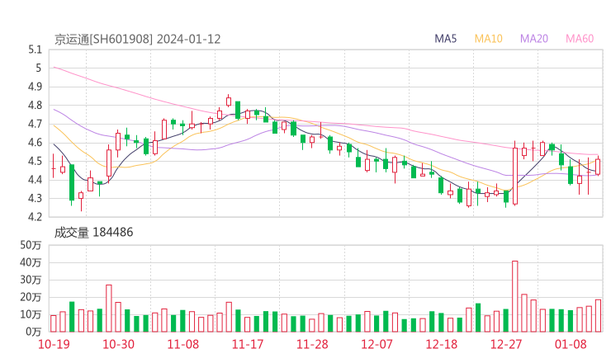Click the 10-30 date axis label
This screenshot has width=611, height=363.
coord(118,344)
